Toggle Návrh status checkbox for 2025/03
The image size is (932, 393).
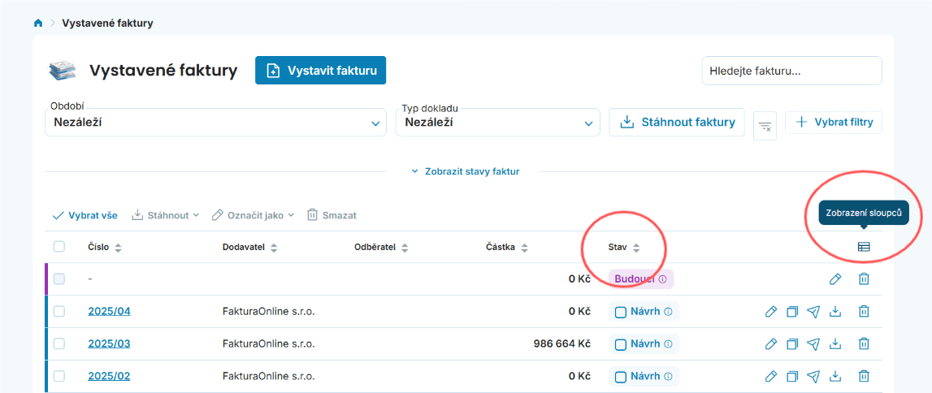pos(621,343)
